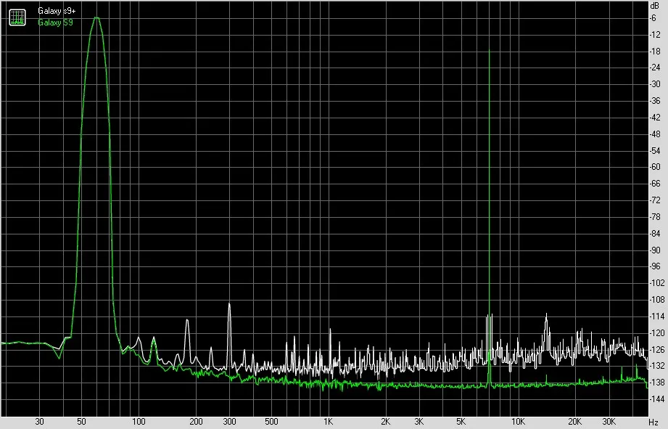
Task: Click the 30 Hz frequency axis label
Action: (39, 421)
